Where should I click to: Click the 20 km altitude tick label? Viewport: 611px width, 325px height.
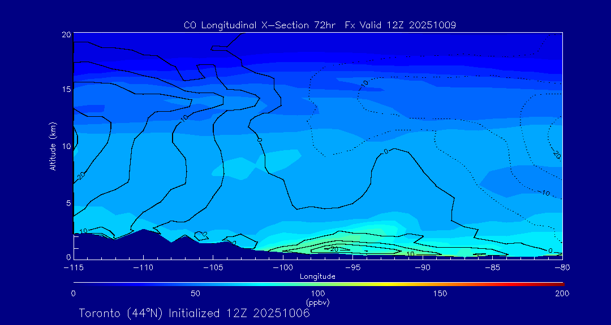coord(66,34)
